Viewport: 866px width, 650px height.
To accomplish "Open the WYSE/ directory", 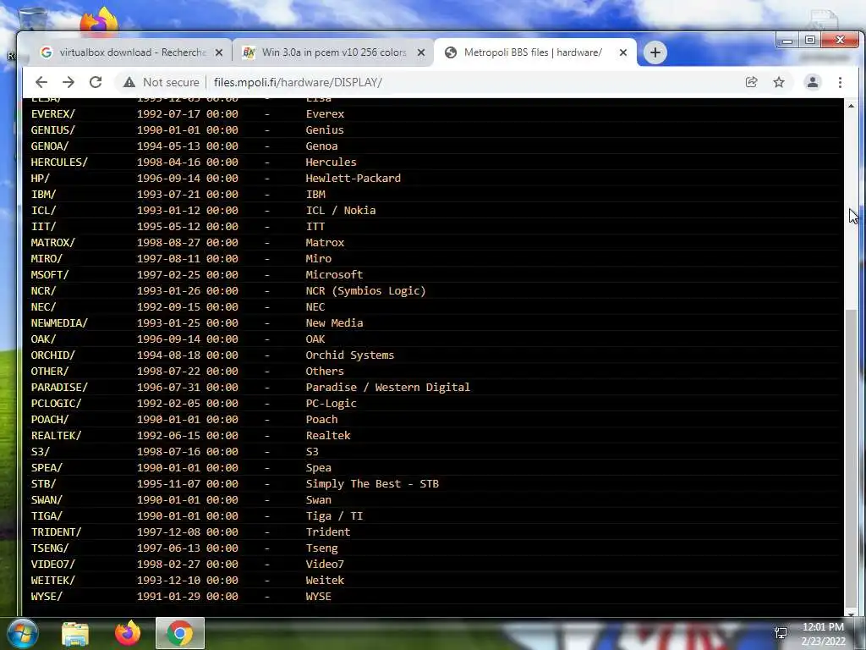I will coord(47,597).
